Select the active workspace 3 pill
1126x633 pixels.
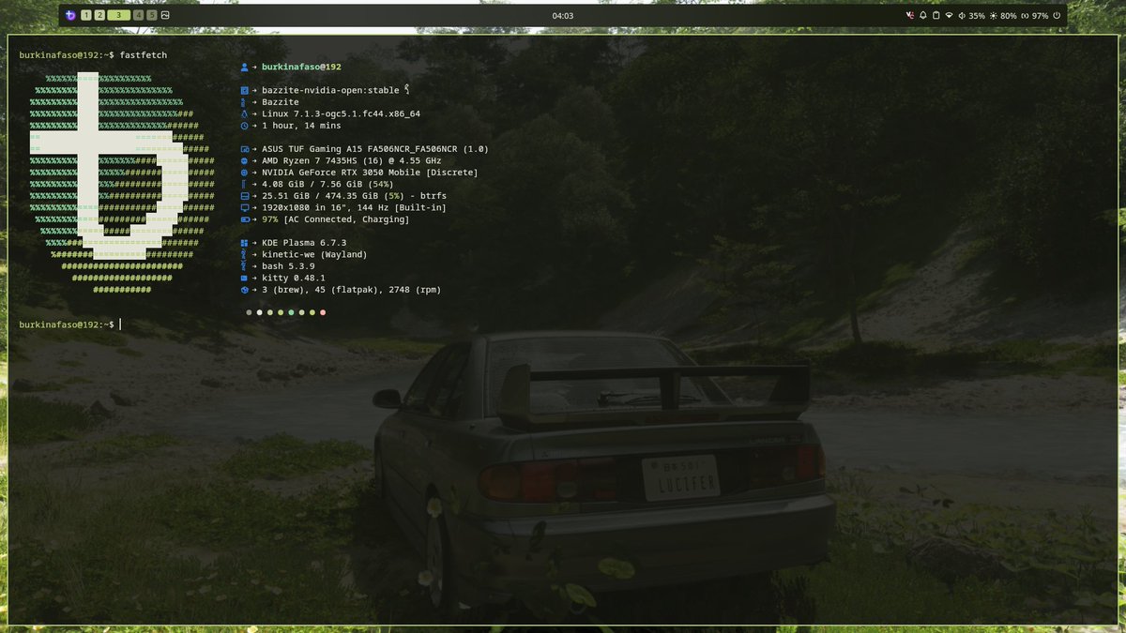(119, 15)
